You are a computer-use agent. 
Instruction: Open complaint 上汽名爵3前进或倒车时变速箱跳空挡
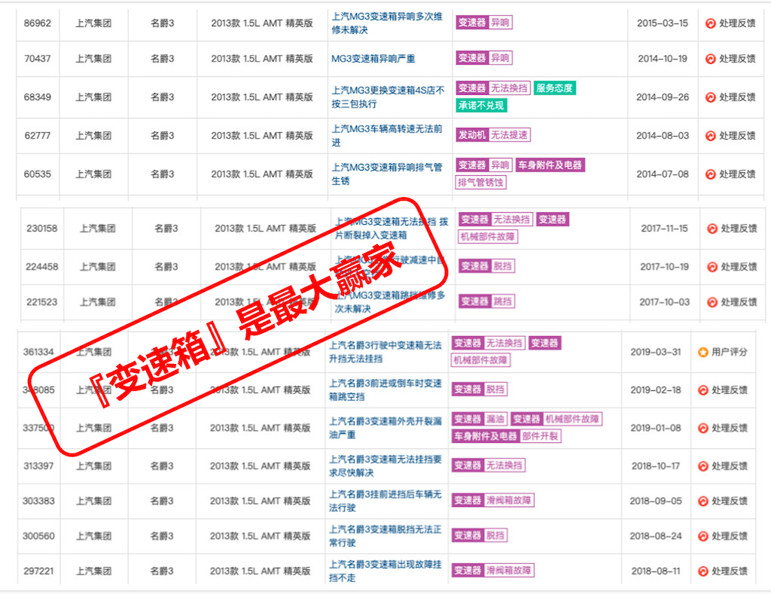pyautogui.click(x=385, y=389)
